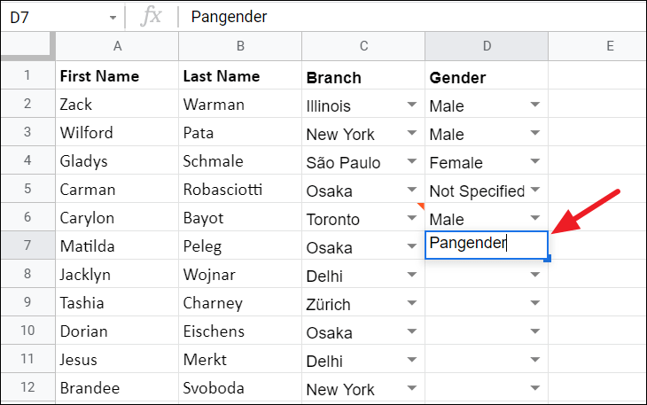Click the blue fill handle of cell D7

tap(549, 259)
